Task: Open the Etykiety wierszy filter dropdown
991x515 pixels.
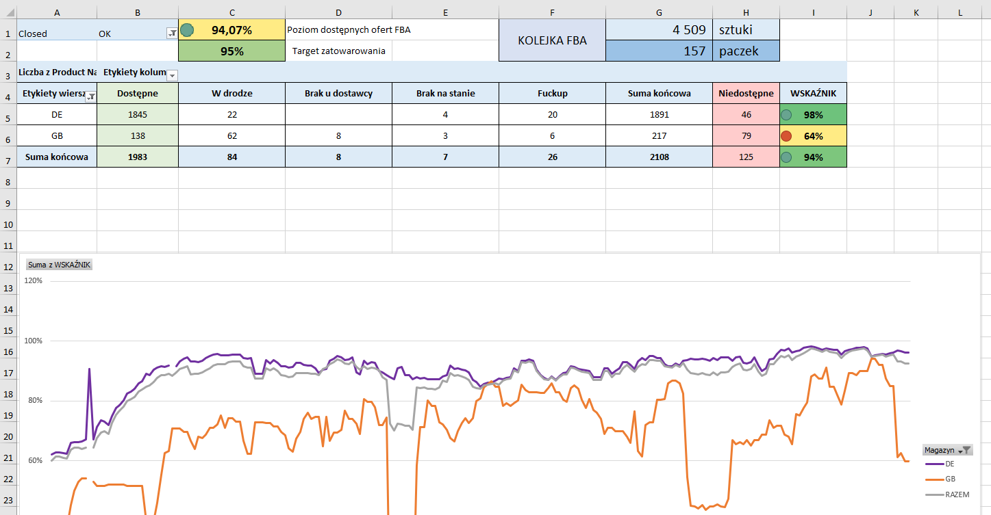Action: [x=90, y=97]
